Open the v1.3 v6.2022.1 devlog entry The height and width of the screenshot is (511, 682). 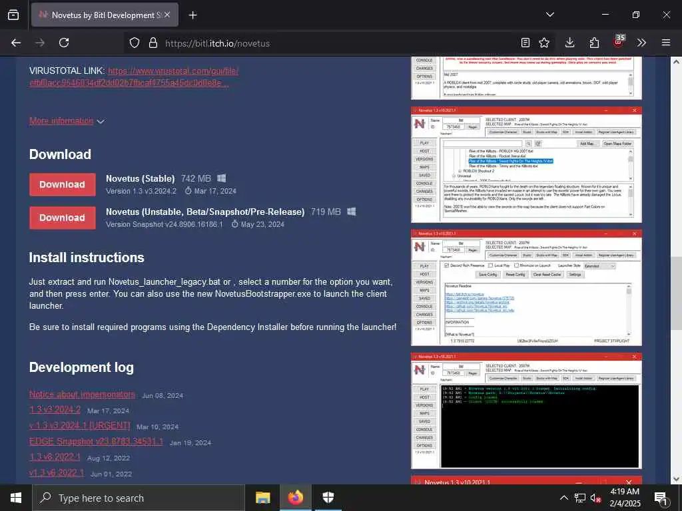pyautogui.click(x=57, y=473)
